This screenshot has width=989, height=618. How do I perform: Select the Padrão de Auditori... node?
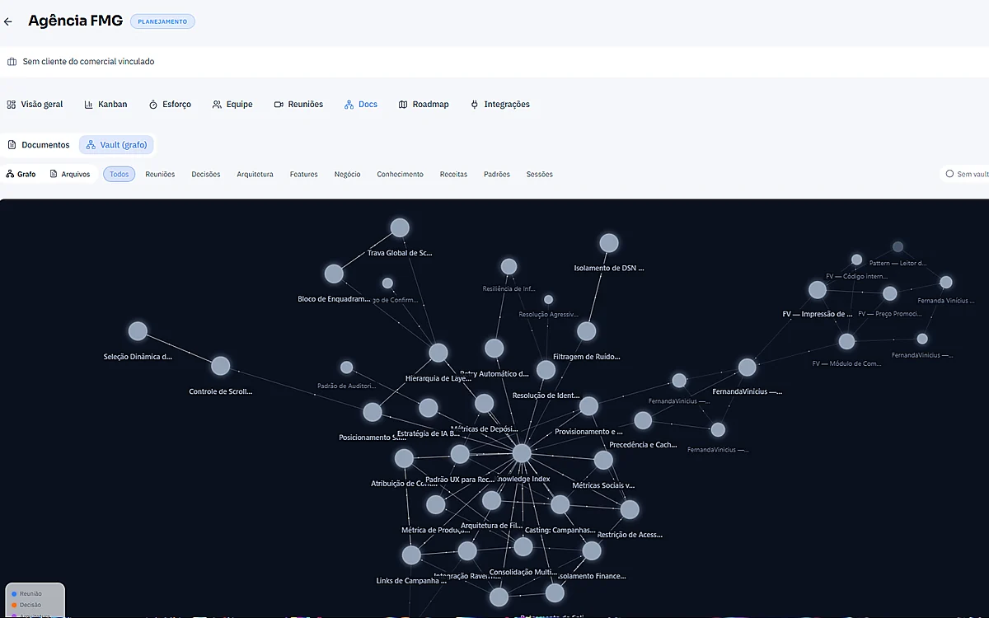coord(347,368)
